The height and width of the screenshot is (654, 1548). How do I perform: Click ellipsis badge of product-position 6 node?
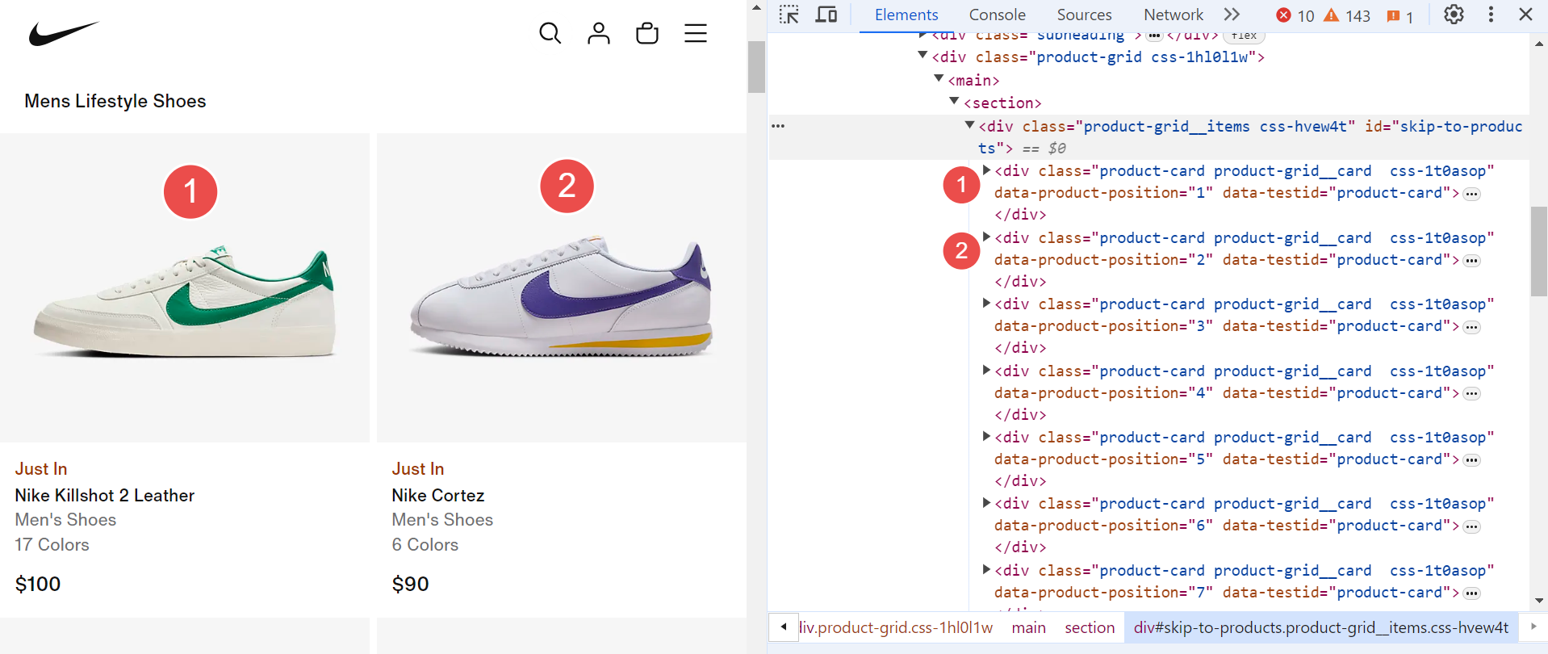pyautogui.click(x=1472, y=526)
